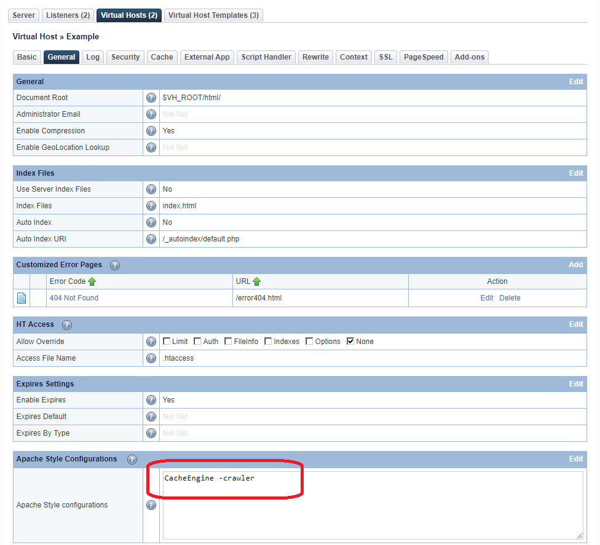Screen dimensions: 600x545
Task: Go to the Rewrite sub-tab
Action: click(316, 57)
